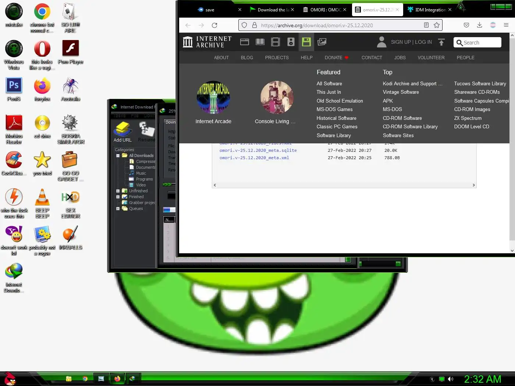The height and width of the screenshot is (386, 515).
Task: Click 'SIGN UP | LOG IN' link
Action: point(411,42)
